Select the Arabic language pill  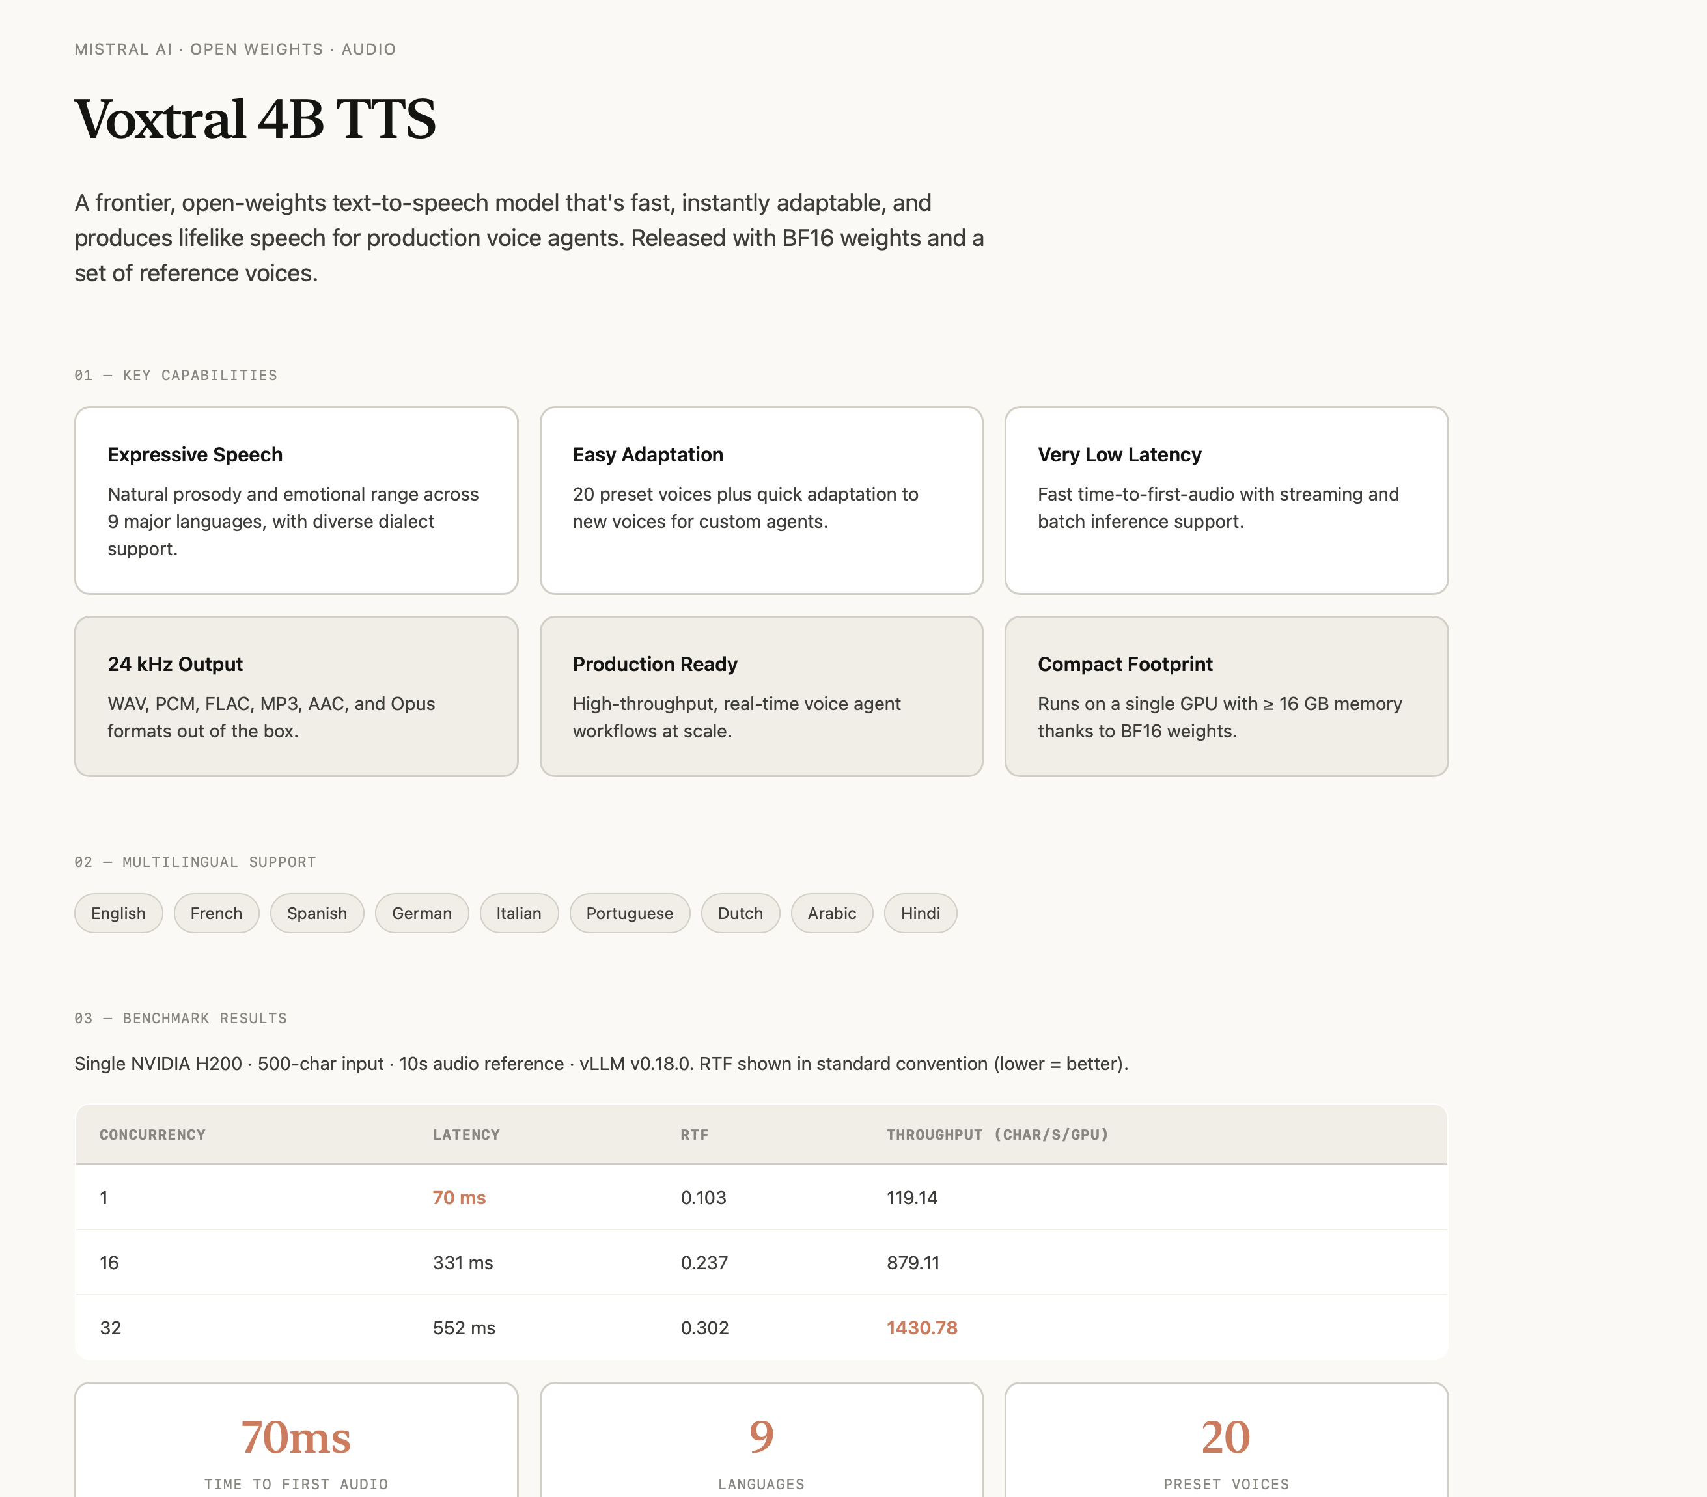tap(832, 913)
